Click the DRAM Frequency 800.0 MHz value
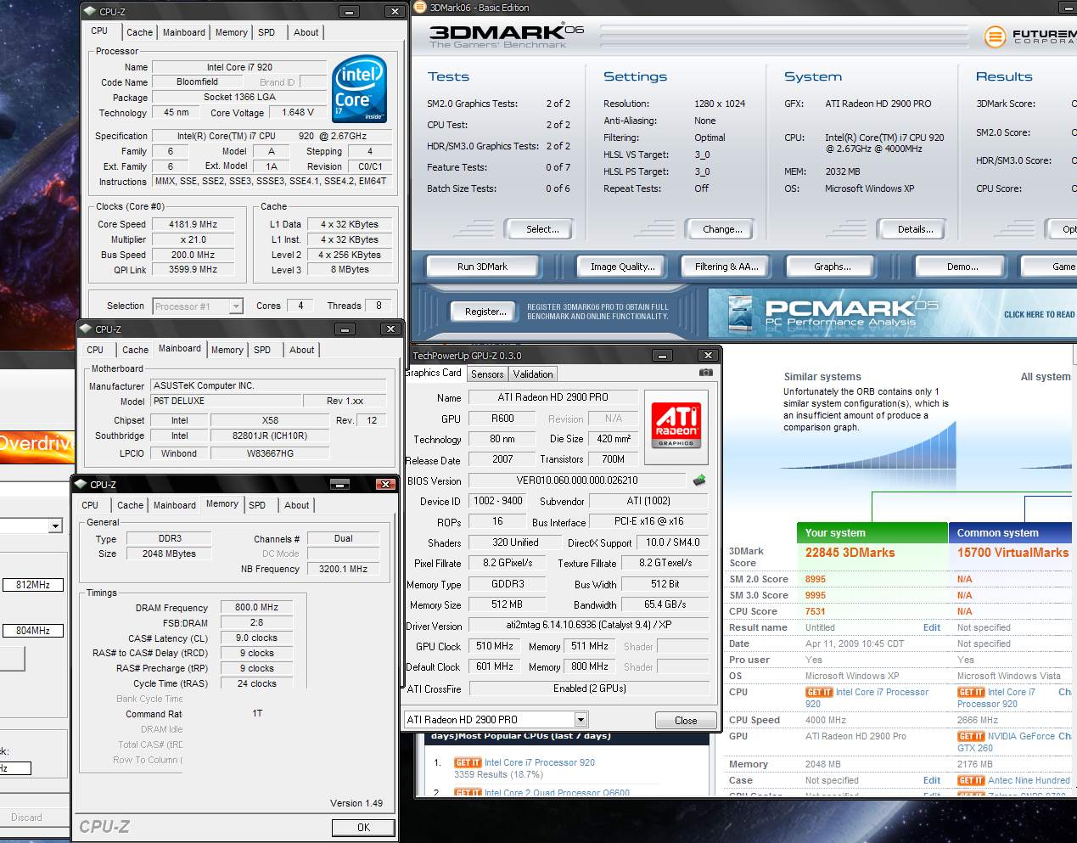Viewport: 1077px width, 843px height. [x=257, y=607]
